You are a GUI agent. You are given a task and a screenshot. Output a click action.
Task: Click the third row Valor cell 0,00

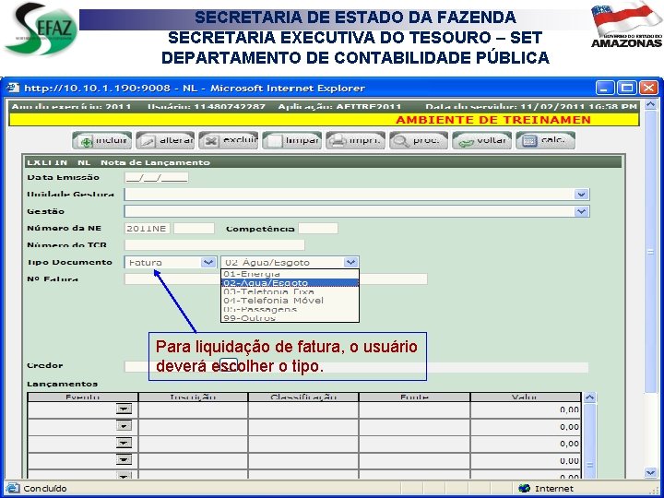tap(525, 444)
